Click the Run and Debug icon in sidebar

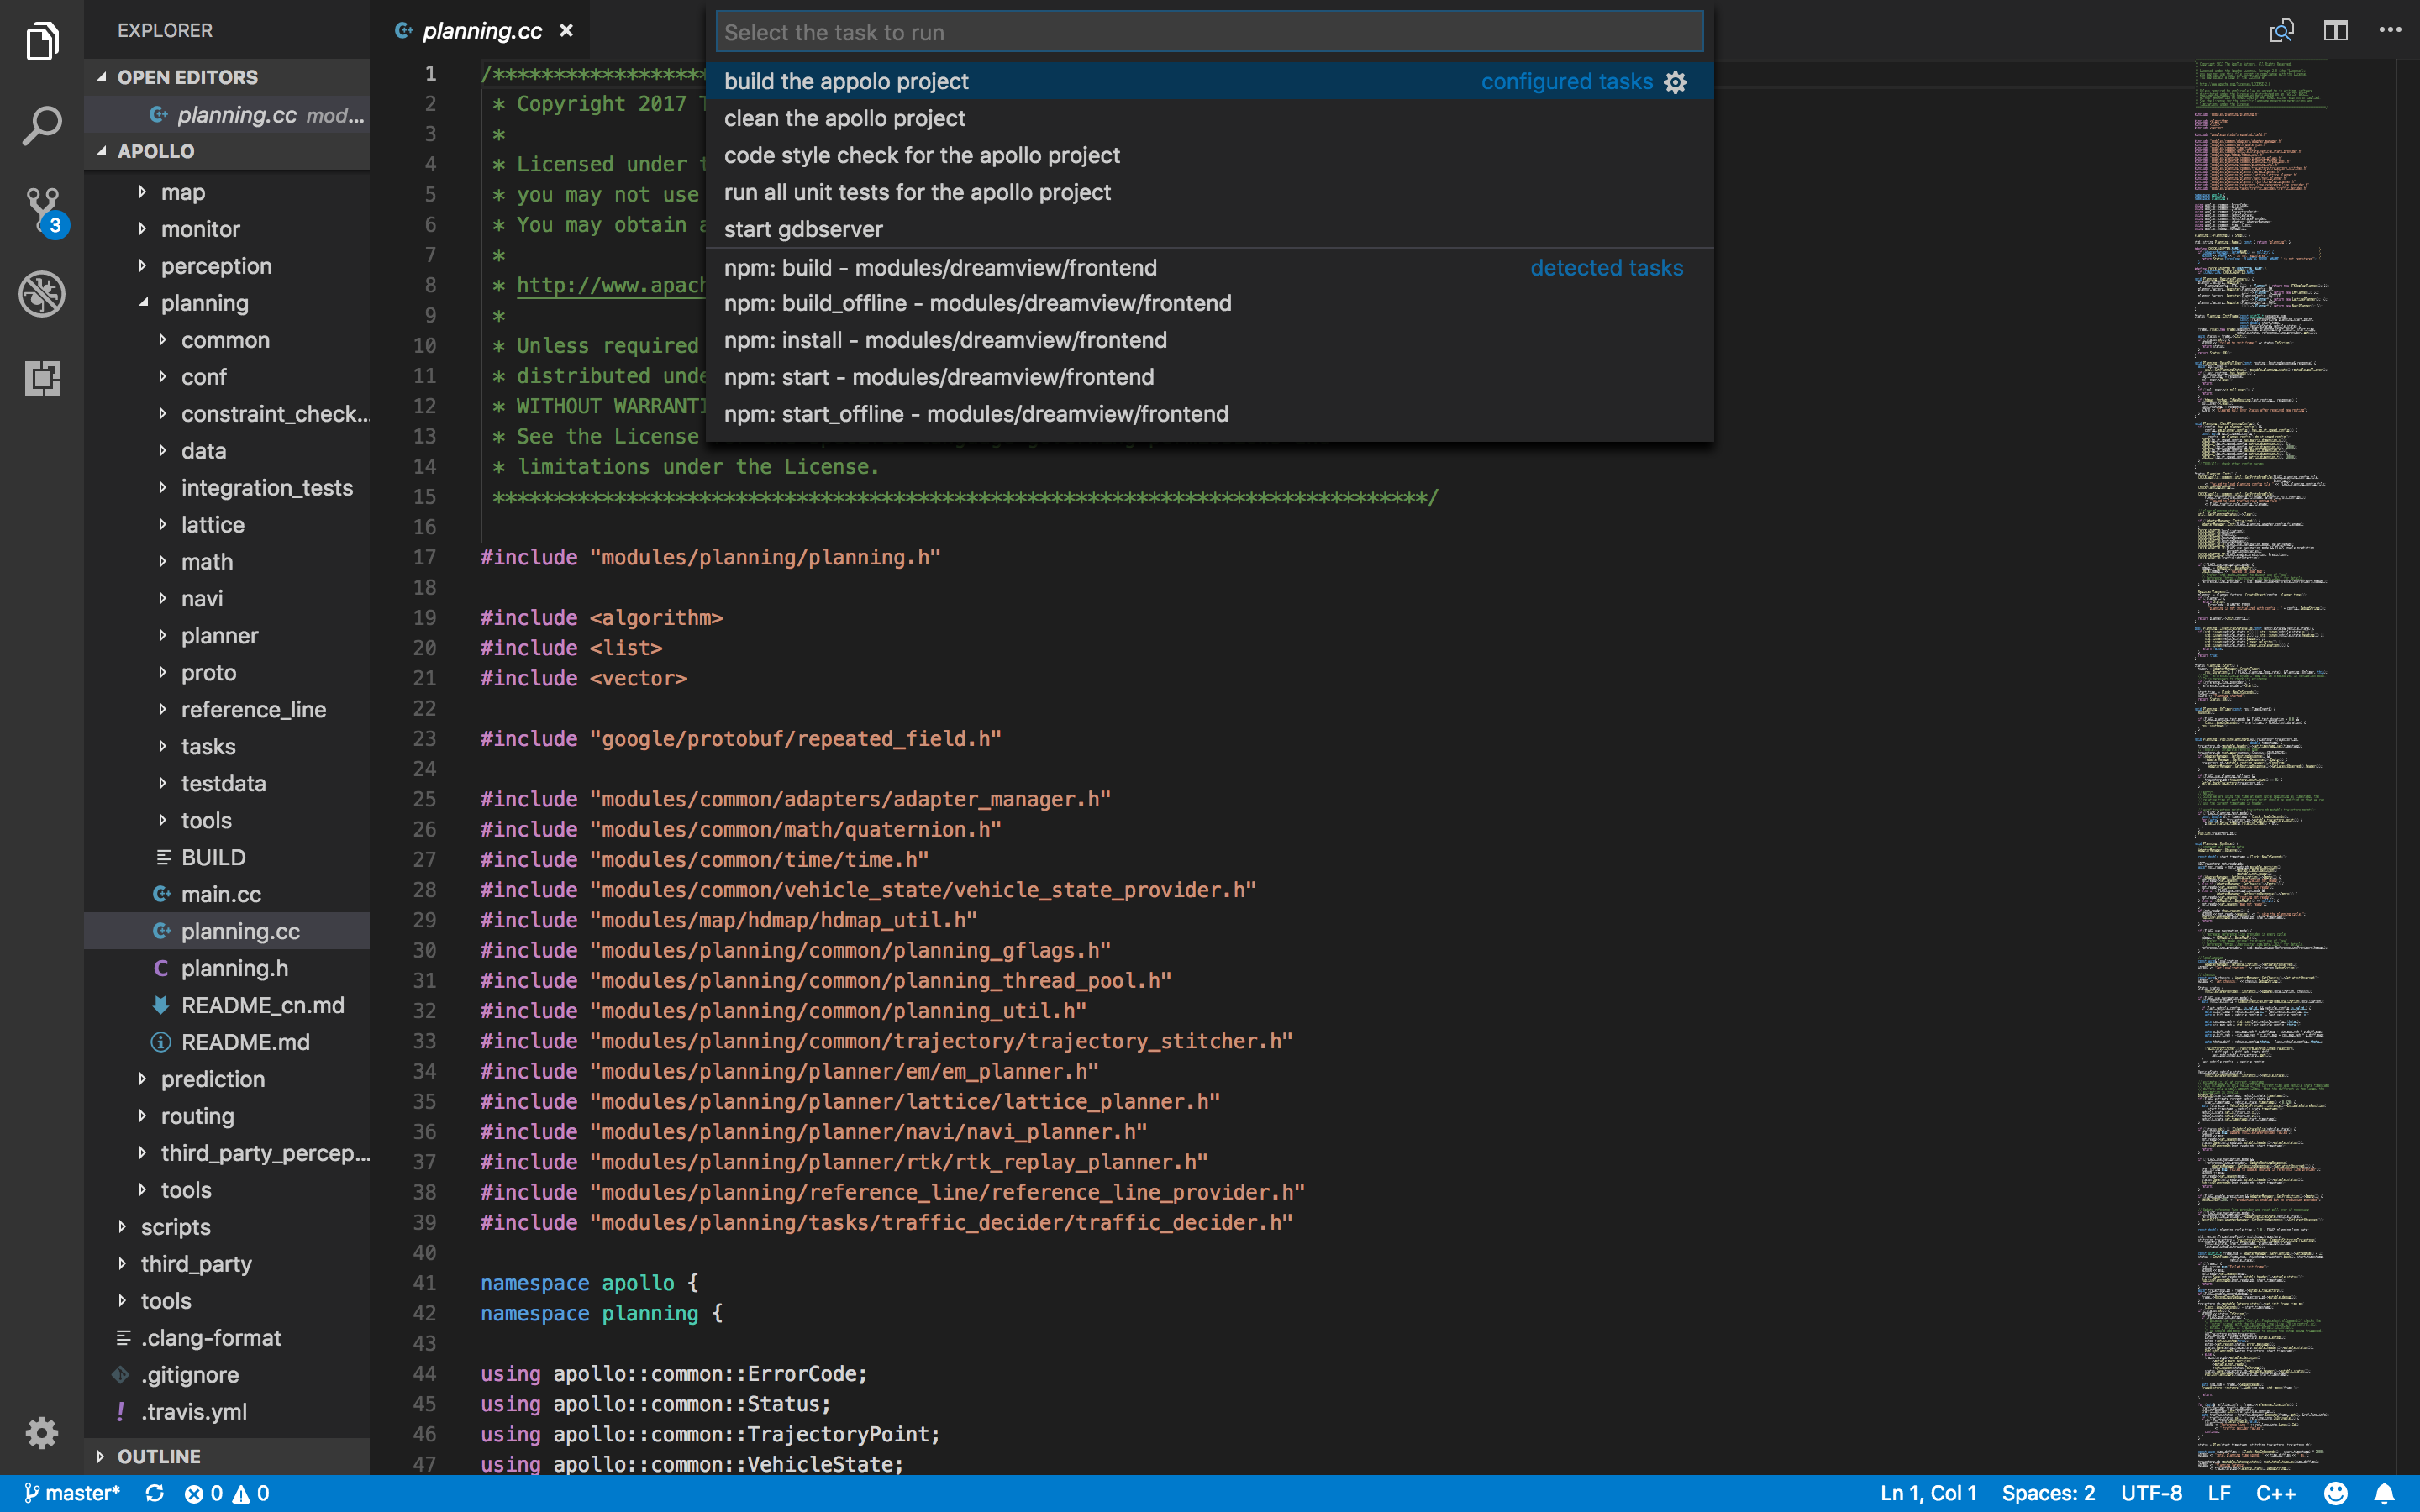click(x=42, y=294)
